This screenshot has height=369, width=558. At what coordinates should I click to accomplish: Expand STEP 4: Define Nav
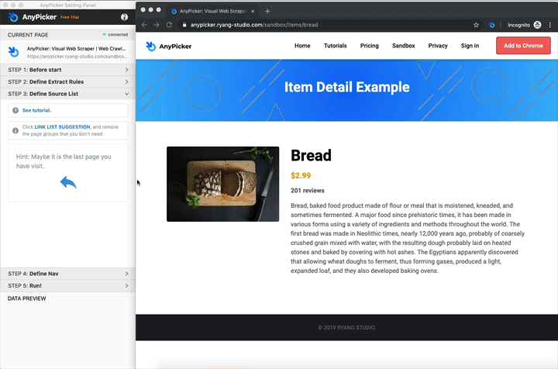point(68,274)
